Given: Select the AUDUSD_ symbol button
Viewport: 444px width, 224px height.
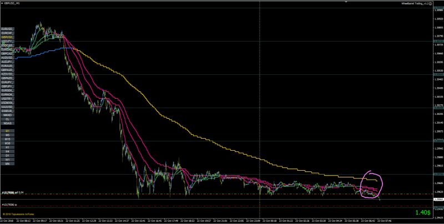Looking at the screenshot, I should [8, 58].
